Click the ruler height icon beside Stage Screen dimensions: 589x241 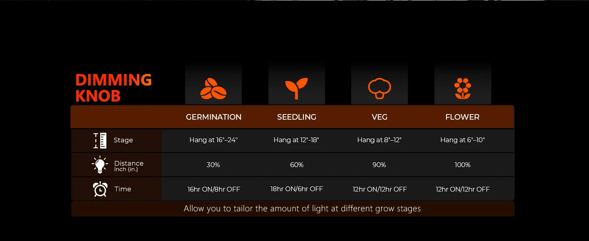100,141
